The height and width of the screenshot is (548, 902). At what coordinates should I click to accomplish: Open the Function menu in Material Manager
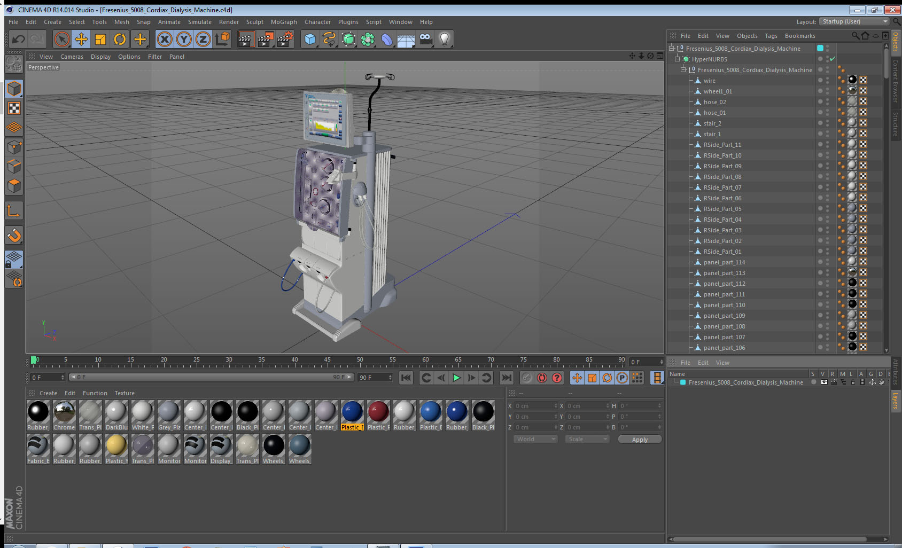pos(95,393)
